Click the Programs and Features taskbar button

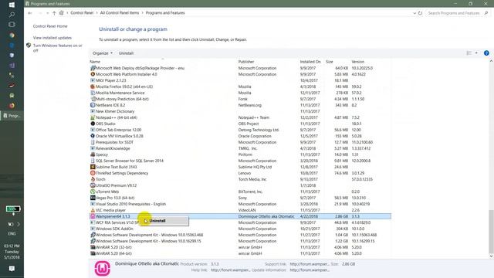[x=12, y=116]
